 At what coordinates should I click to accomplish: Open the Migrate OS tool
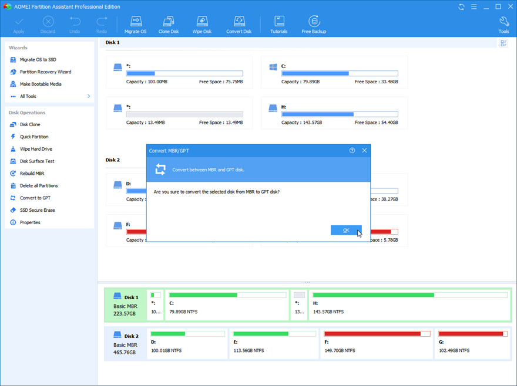(x=136, y=25)
